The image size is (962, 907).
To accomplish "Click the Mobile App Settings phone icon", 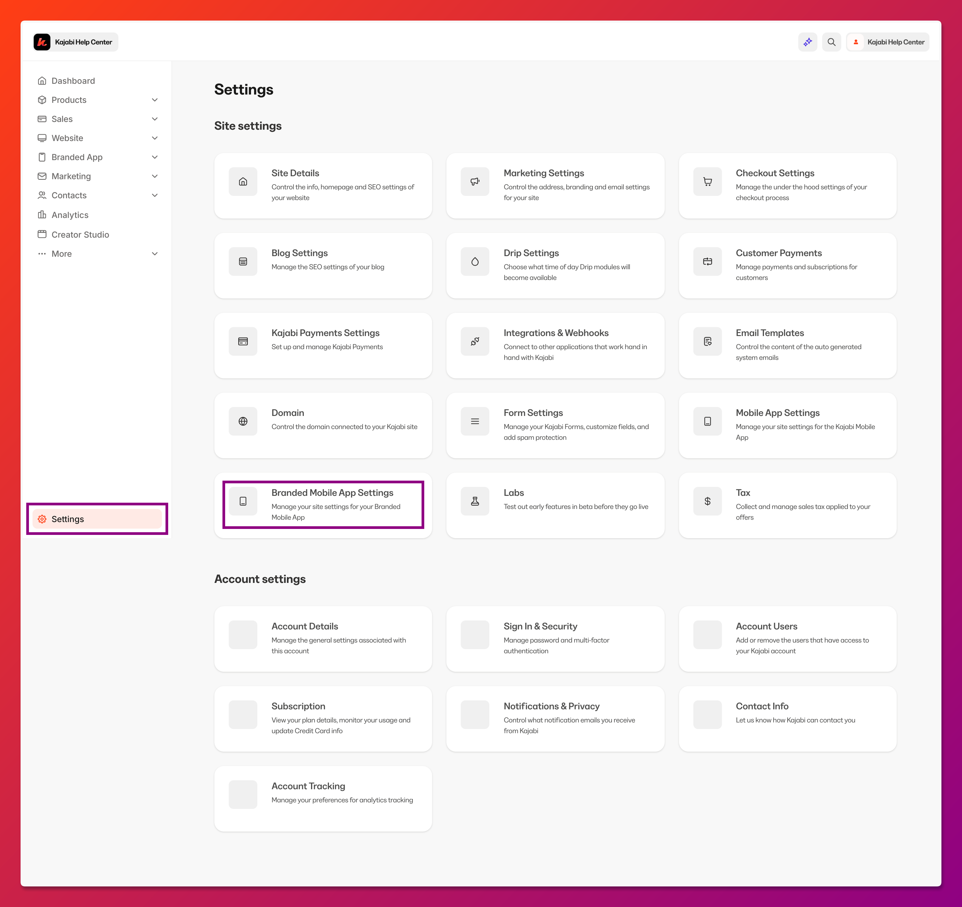I will pos(707,421).
